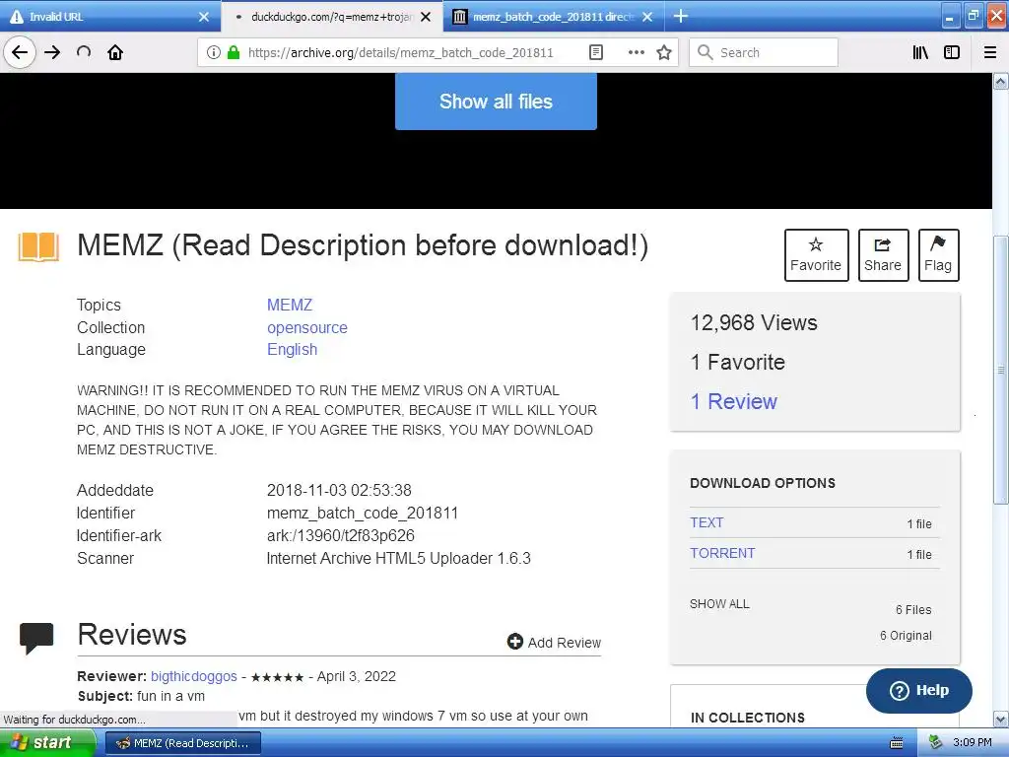Go forward one page
1009x757 pixels.
(x=52, y=52)
